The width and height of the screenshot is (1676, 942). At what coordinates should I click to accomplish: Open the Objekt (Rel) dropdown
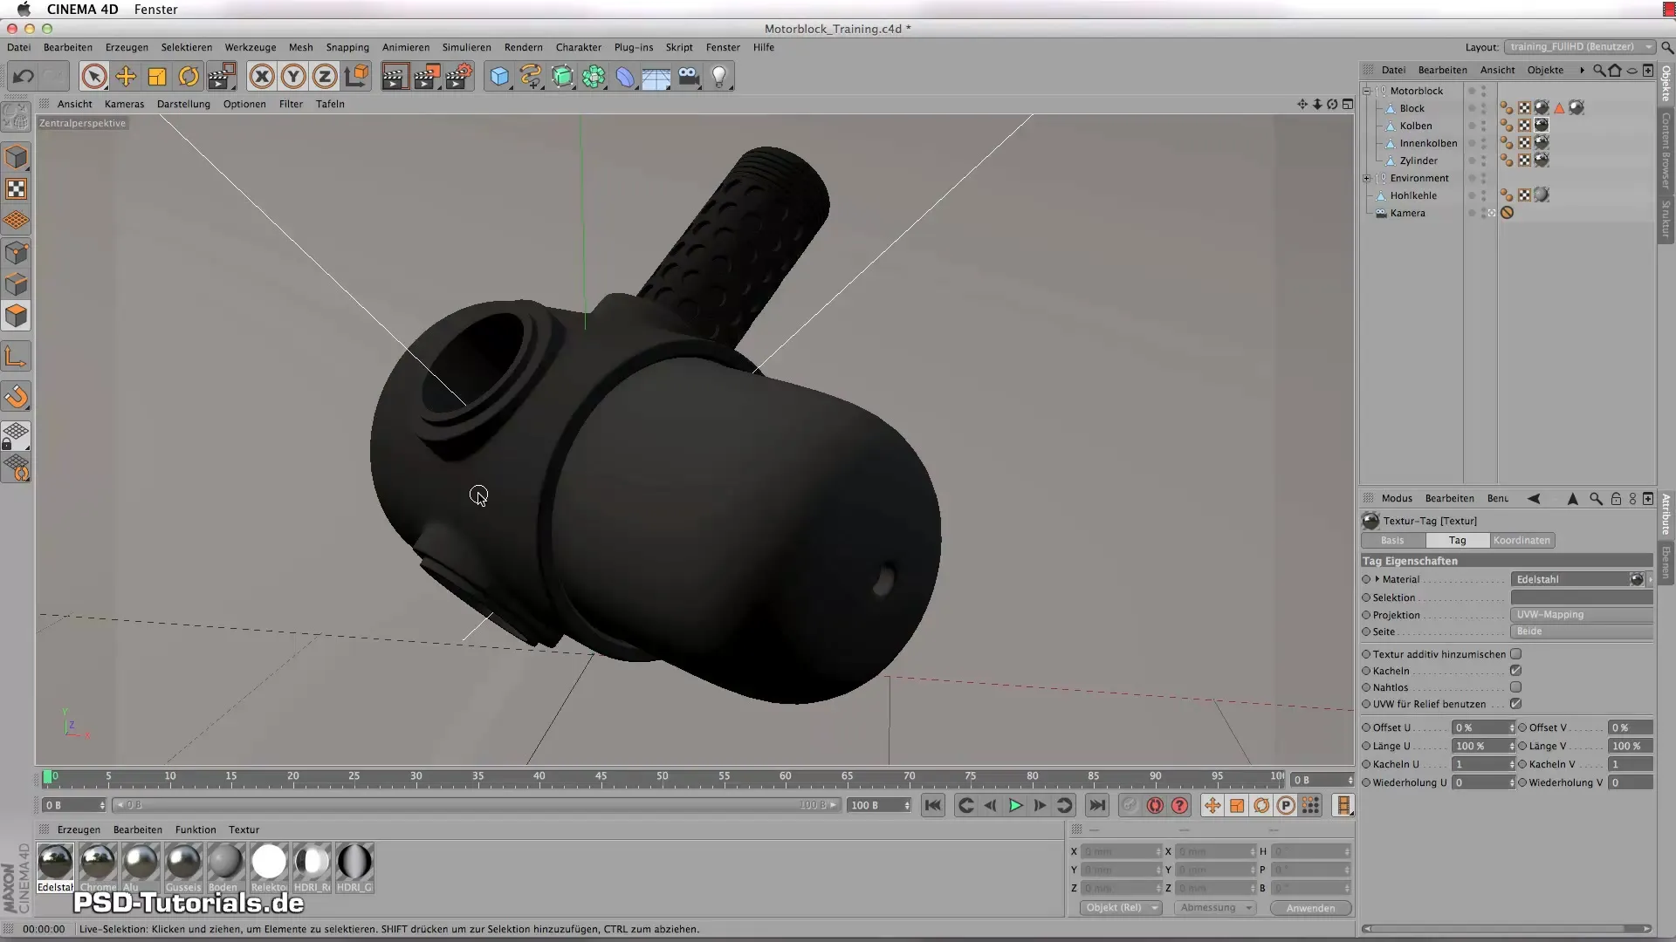(1121, 908)
